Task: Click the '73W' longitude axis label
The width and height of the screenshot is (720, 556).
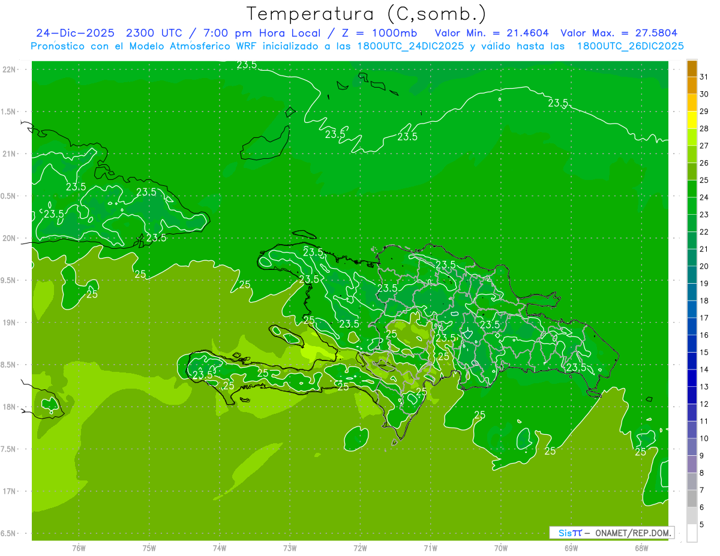Action: tap(290, 548)
